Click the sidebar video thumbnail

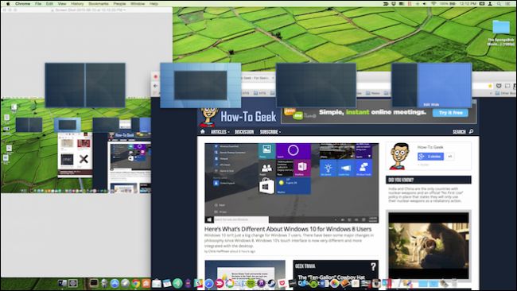[x=428, y=246]
